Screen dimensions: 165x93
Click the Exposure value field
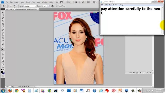[45, 6]
